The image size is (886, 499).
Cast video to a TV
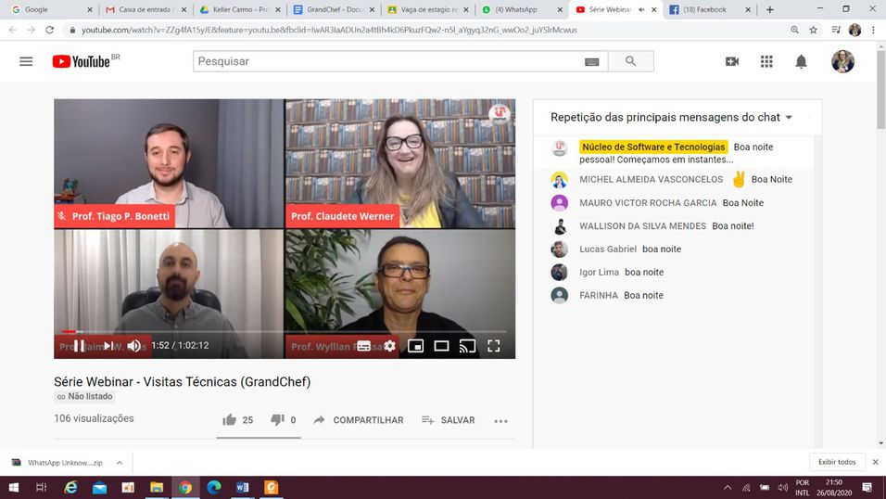(x=468, y=346)
